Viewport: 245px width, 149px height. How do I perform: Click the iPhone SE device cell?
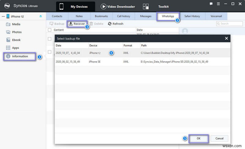pos(95,62)
